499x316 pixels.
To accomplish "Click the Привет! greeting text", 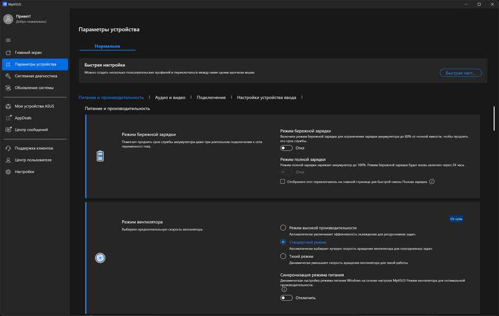I will [23, 16].
